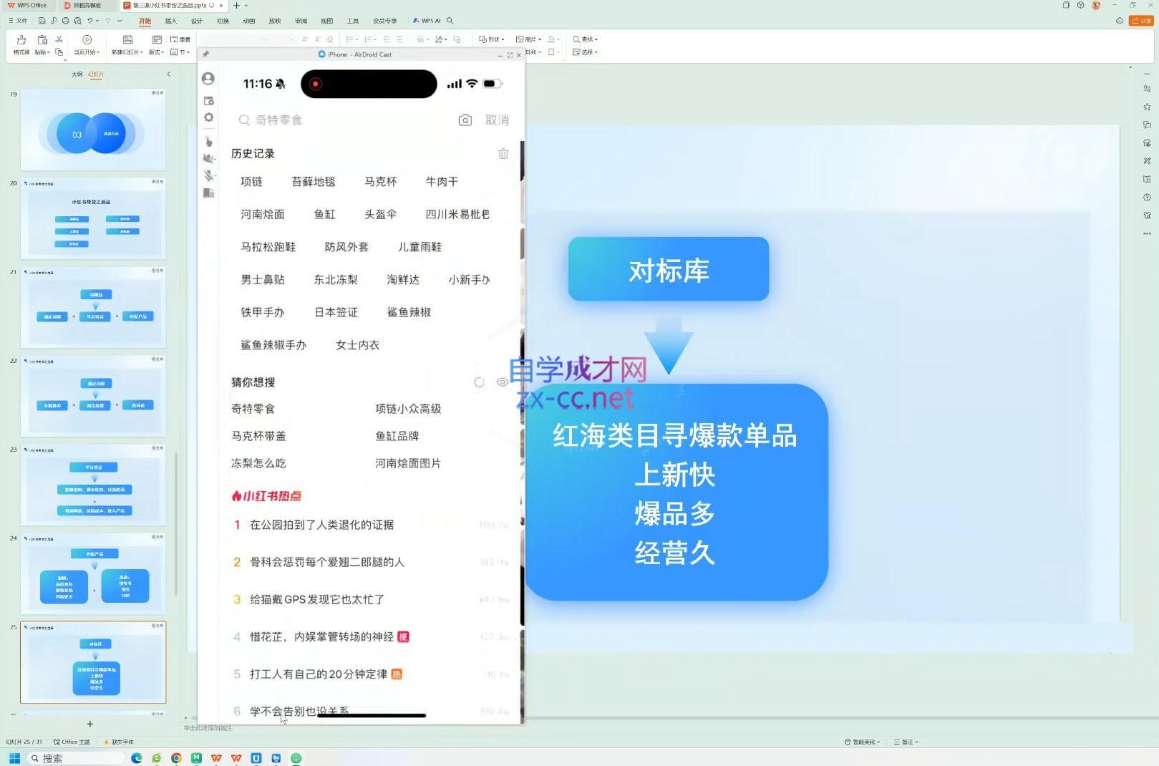The height and width of the screenshot is (766, 1159).
Task: Select slide 21 thumbnail in the panel
Action: [x=93, y=309]
